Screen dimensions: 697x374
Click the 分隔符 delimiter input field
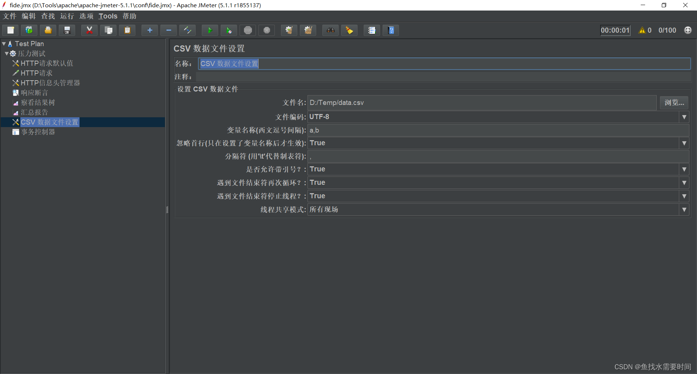[498, 156]
